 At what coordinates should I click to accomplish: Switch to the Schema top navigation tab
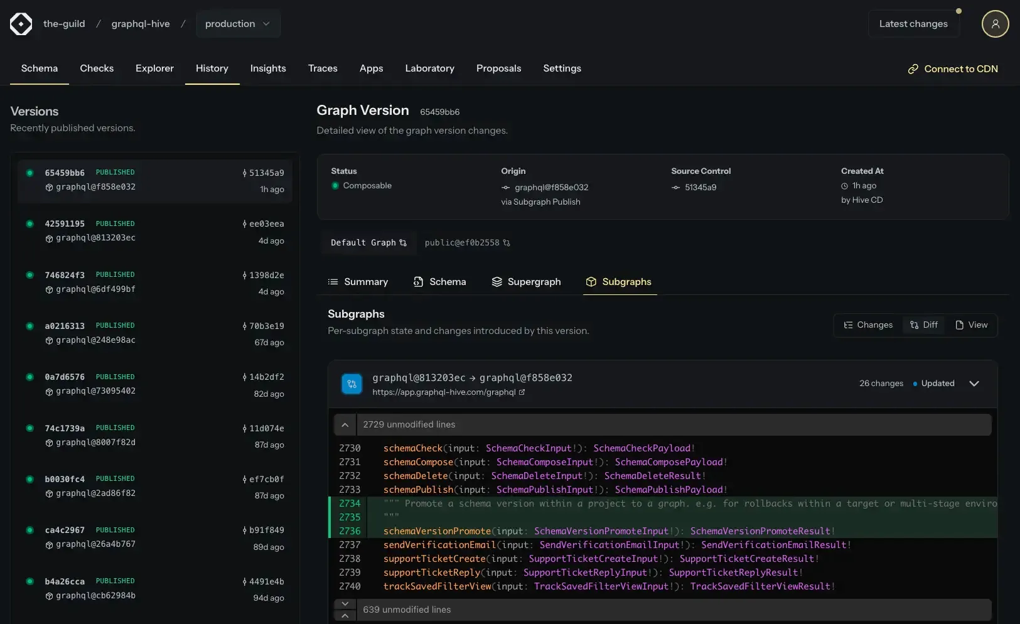click(x=40, y=68)
